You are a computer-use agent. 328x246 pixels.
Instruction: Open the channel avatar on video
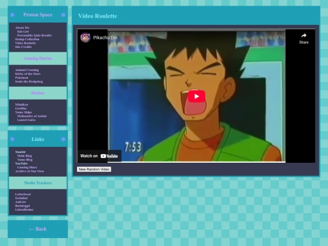point(86,38)
